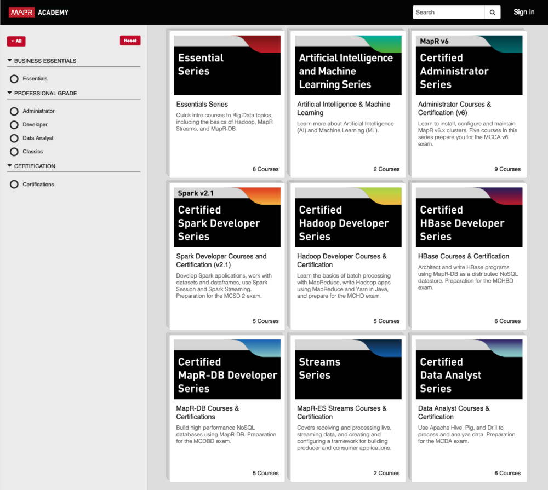Image resolution: width=548 pixels, height=490 pixels.
Task: Click Hadoop Developer Courses & Certification title
Action: click(342, 260)
